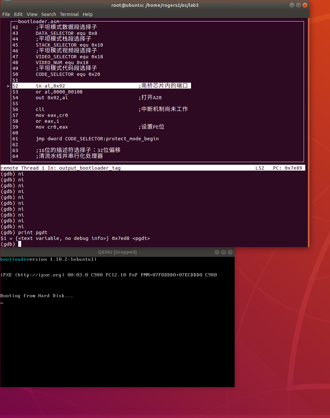
Task: Minimize the QEMU [Stopped] window
Action: point(217,252)
